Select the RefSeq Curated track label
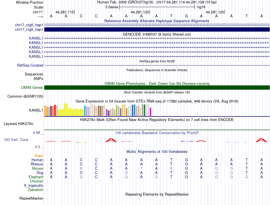Image resolution: width=270 pixels, height=205 pixels. tap(30, 65)
